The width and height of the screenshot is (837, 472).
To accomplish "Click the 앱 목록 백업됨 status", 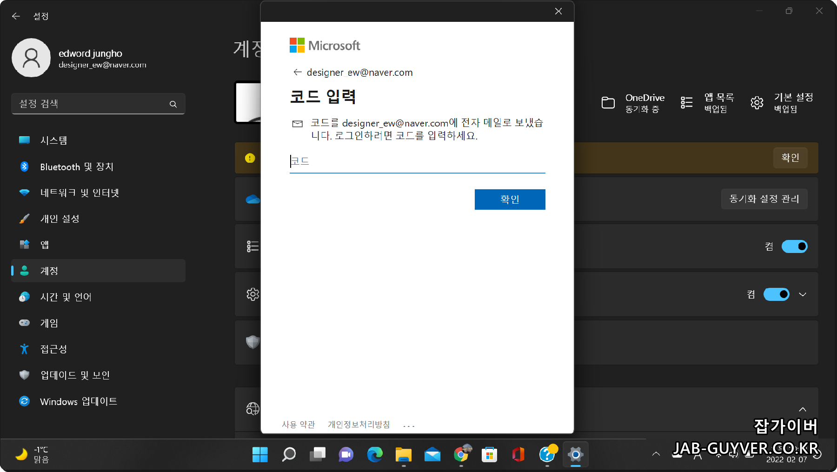I will click(x=707, y=103).
